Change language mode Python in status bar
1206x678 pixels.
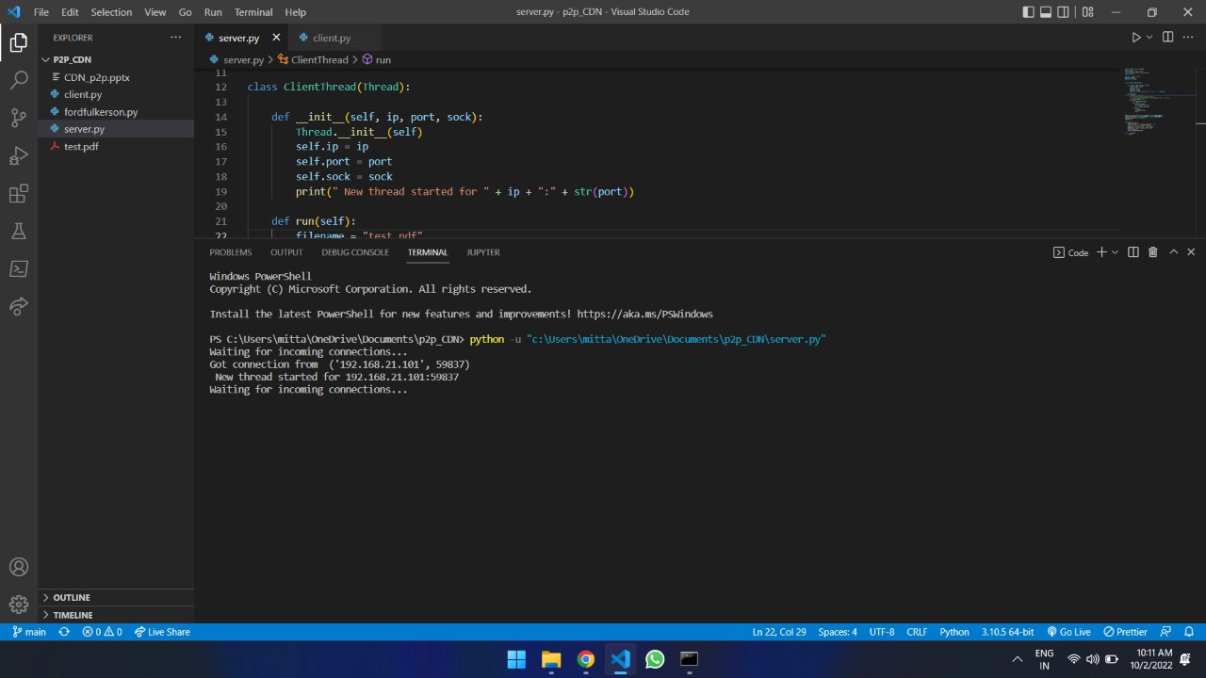click(954, 632)
